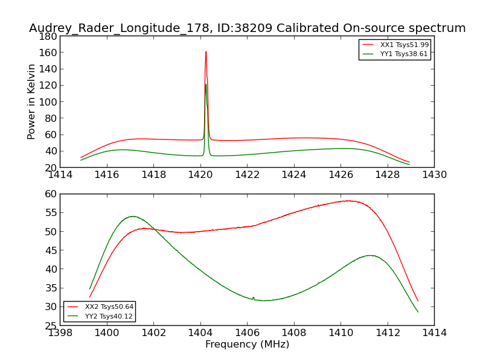This screenshot has height=362, width=483.
Task: Click the 160 label on top y-axis
Action: tap(48, 52)
